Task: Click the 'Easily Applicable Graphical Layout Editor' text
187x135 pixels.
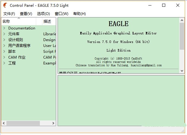Action: [x=118, y=33]
